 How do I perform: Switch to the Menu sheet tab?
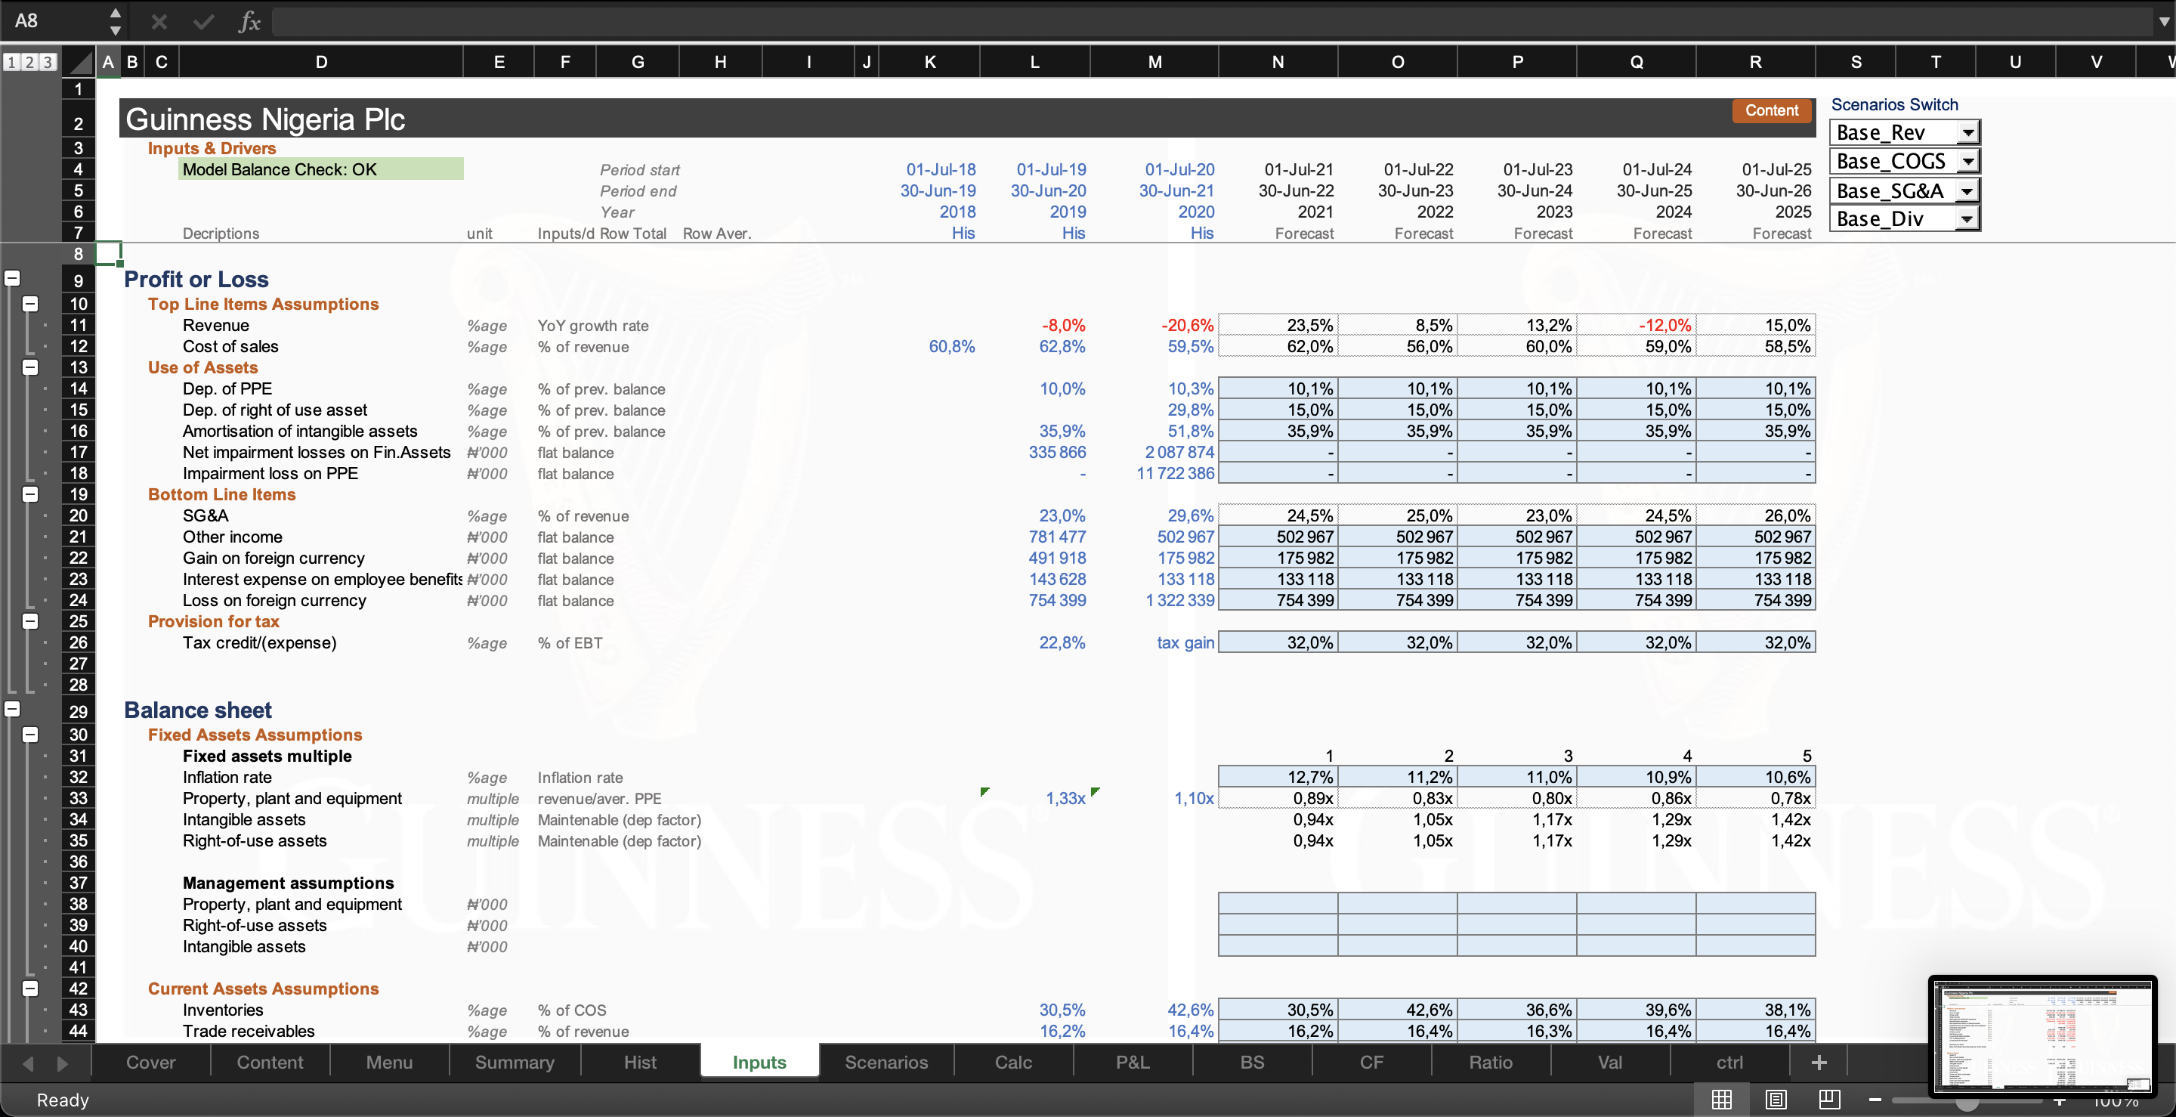[388, 1062]
